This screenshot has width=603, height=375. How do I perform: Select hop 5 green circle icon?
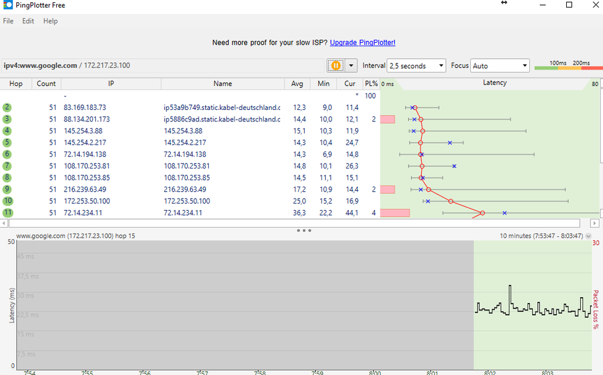pos(7,143)
